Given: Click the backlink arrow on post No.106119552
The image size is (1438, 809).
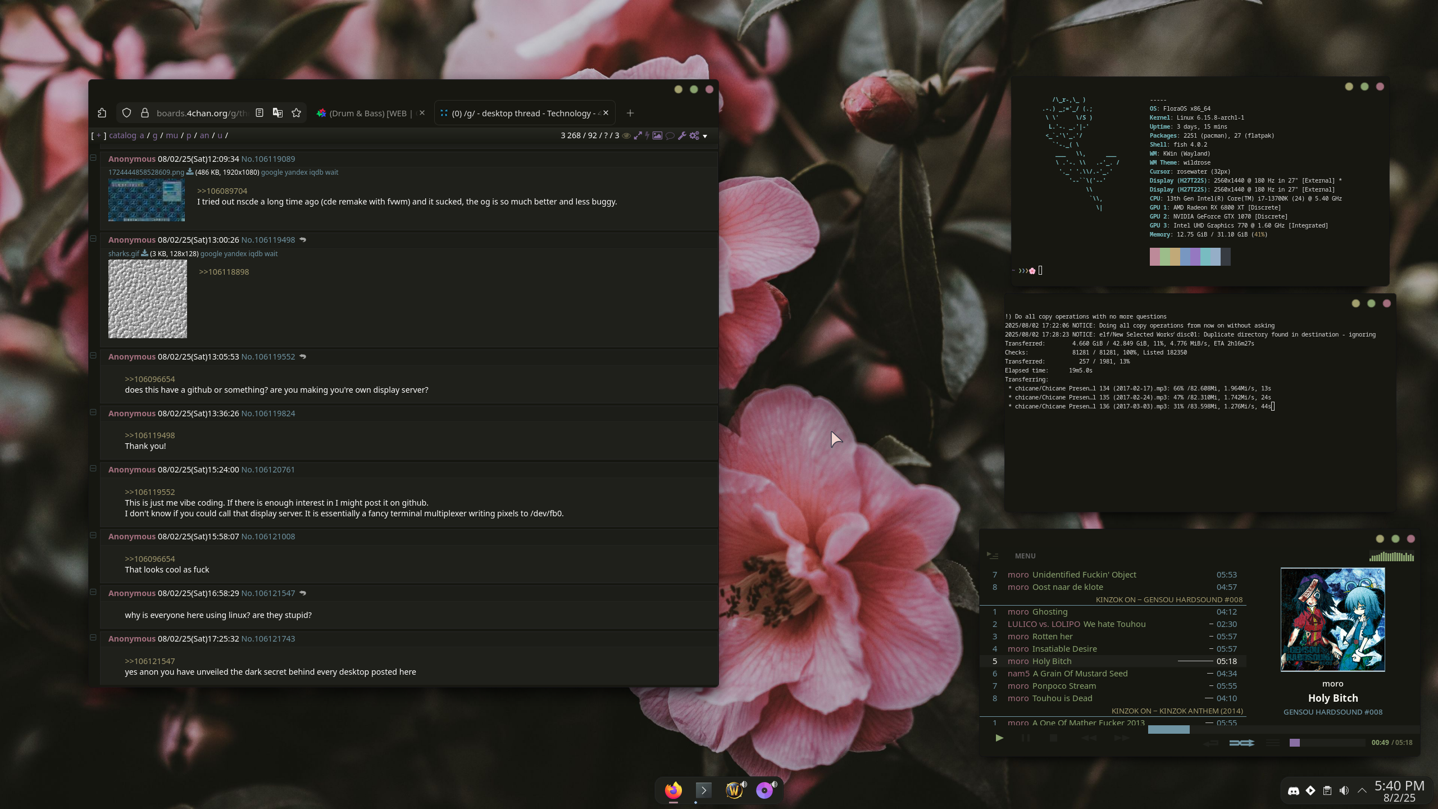Looking at the screenshot, I should [x=303, y=357].
